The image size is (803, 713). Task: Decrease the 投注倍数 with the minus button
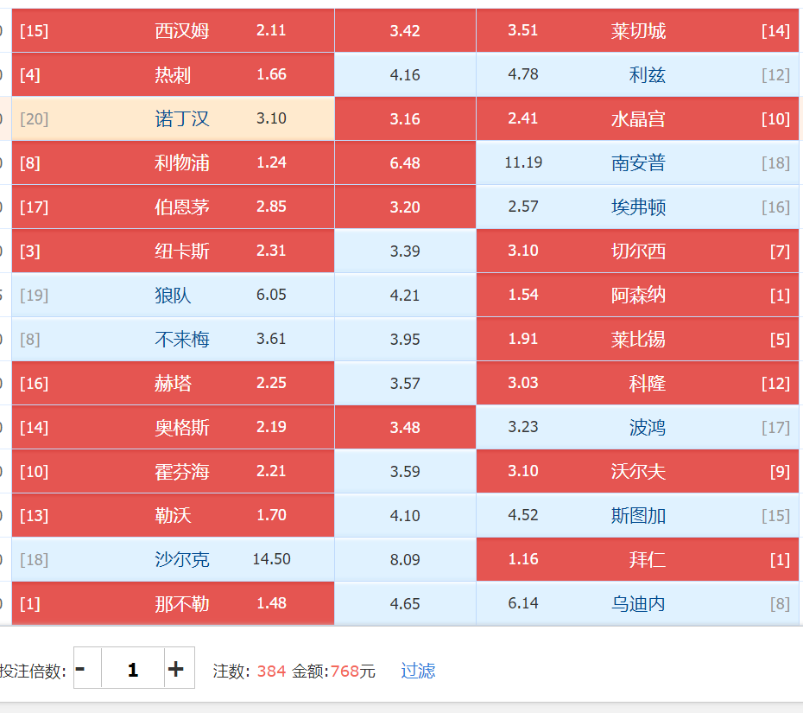[87, 668]
